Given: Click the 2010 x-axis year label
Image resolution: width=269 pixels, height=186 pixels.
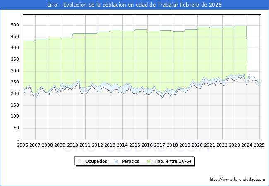Looking at the screenshot, I should (72, 145).
